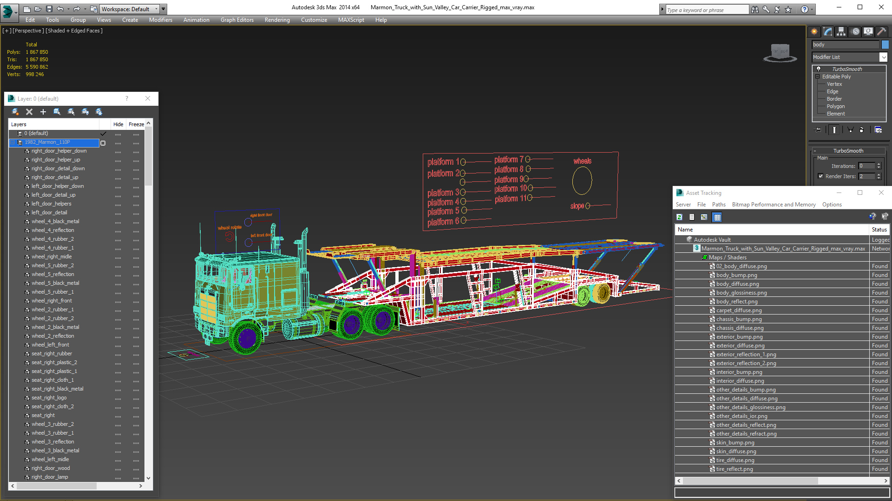Viewport: 892px width, 501px height.
Task: Click Select Highlighted Objects and Layers icon
Action: pos(57,112)
